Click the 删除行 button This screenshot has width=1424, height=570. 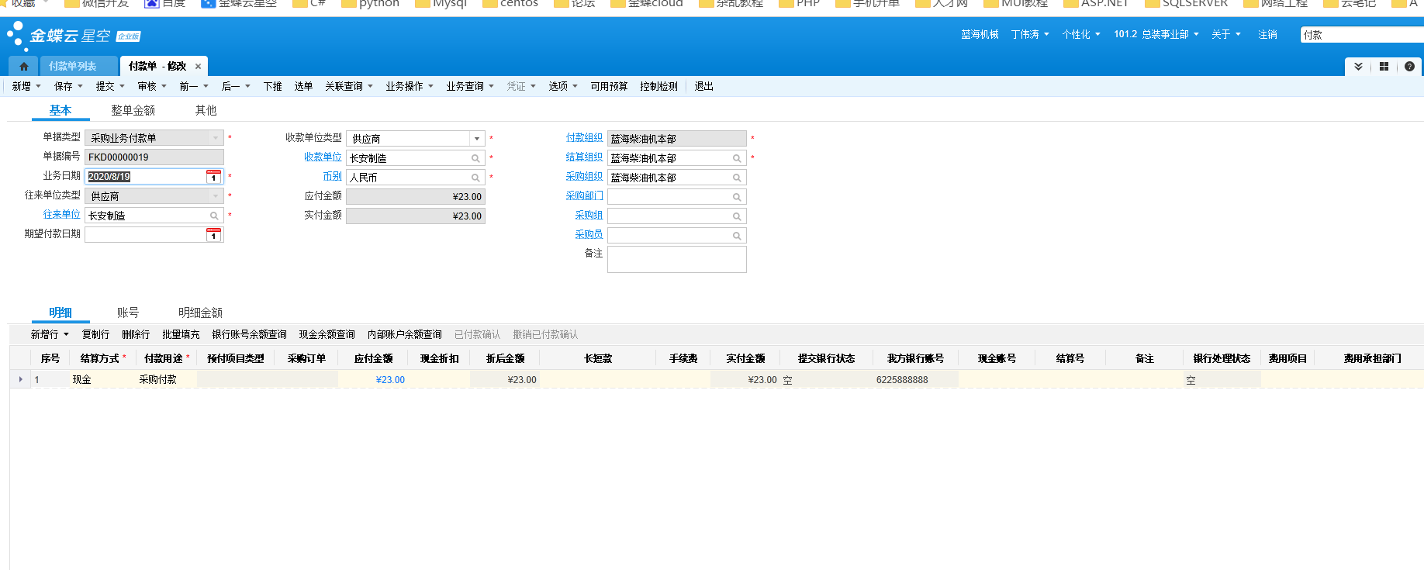tap(136, 334)
